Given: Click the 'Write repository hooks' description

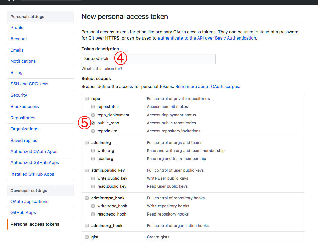Looking at the screenshot, I should 168,206.
